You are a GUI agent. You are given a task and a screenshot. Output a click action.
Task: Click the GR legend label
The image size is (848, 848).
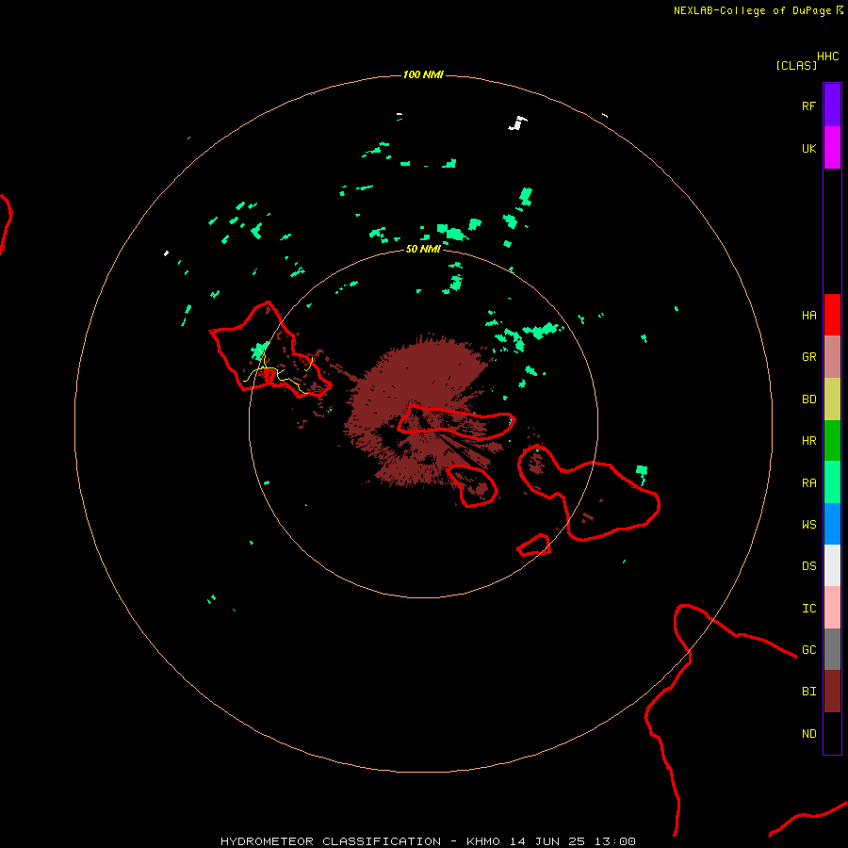pyautogui.click(x=808, y=357)
